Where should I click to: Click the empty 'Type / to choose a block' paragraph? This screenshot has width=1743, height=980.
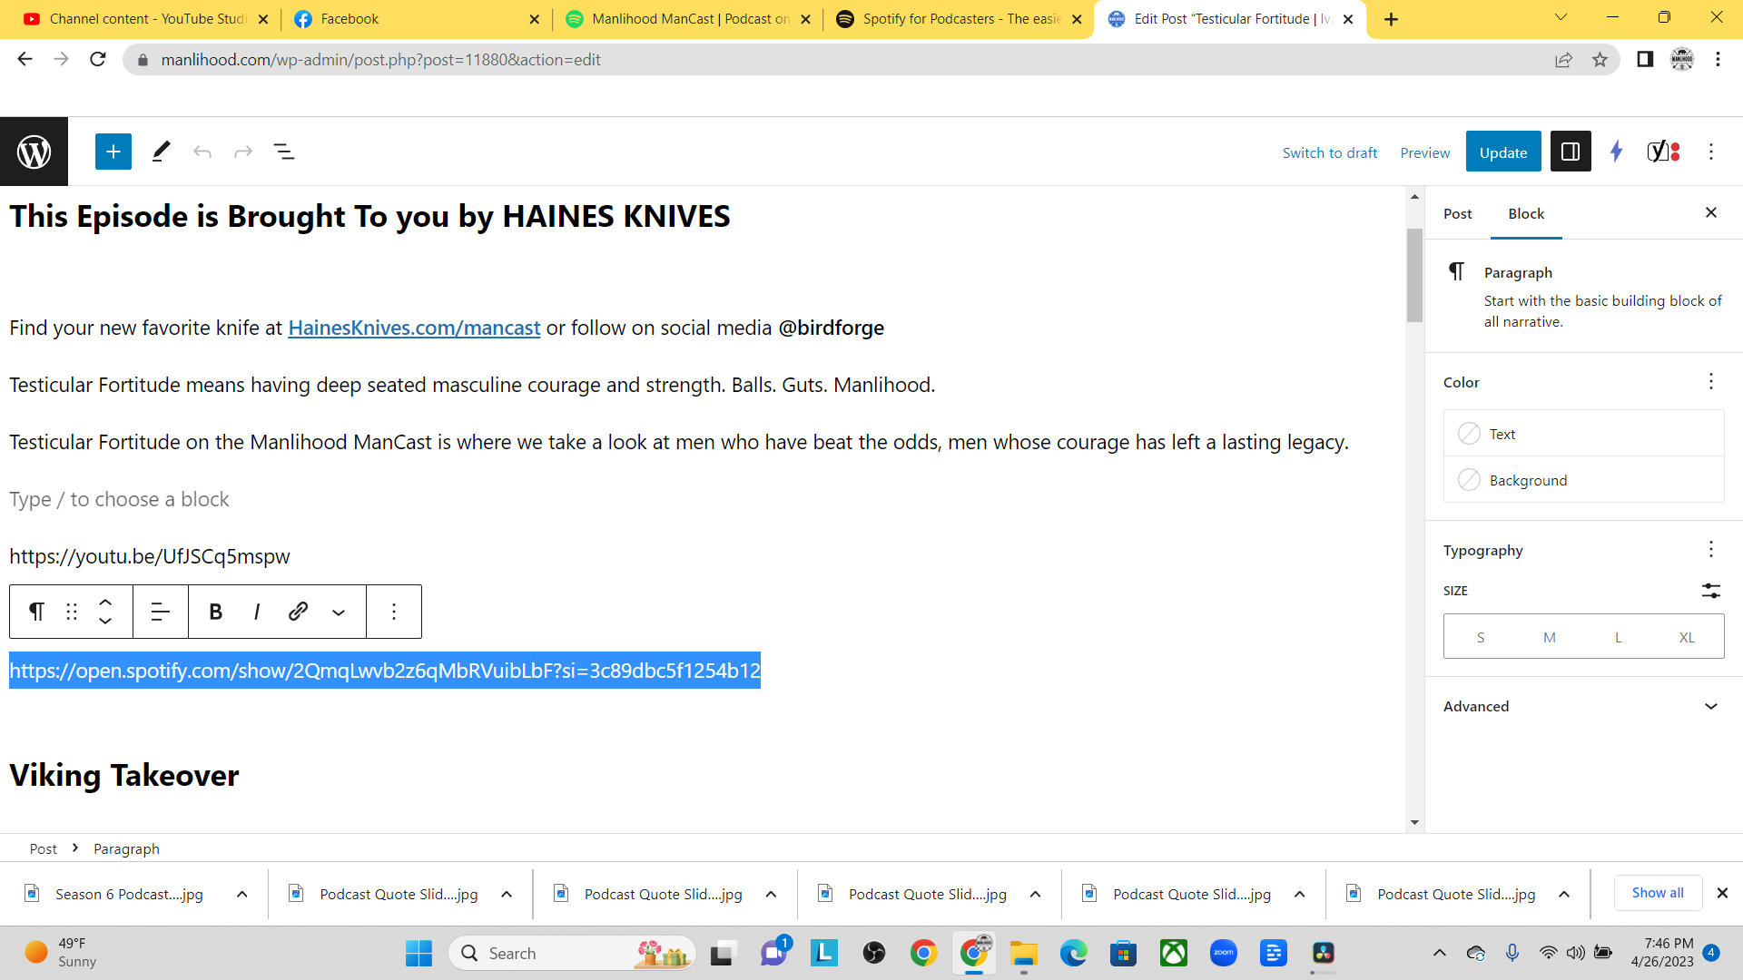tap(119, 499)
